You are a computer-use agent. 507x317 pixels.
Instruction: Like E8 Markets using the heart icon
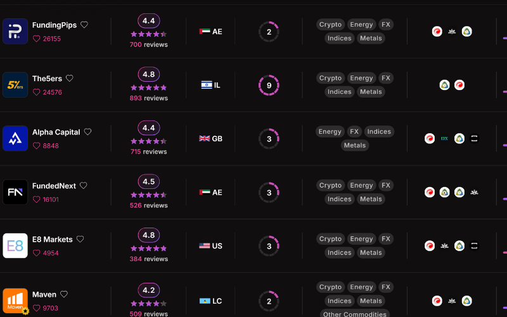pyautogui.click(x=80, y=240)
